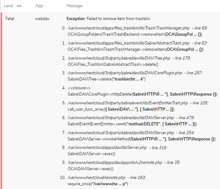Click the Server->invokeMethod call text
The width and height of the screenshot is (220, 189).
tap(142, 139)
